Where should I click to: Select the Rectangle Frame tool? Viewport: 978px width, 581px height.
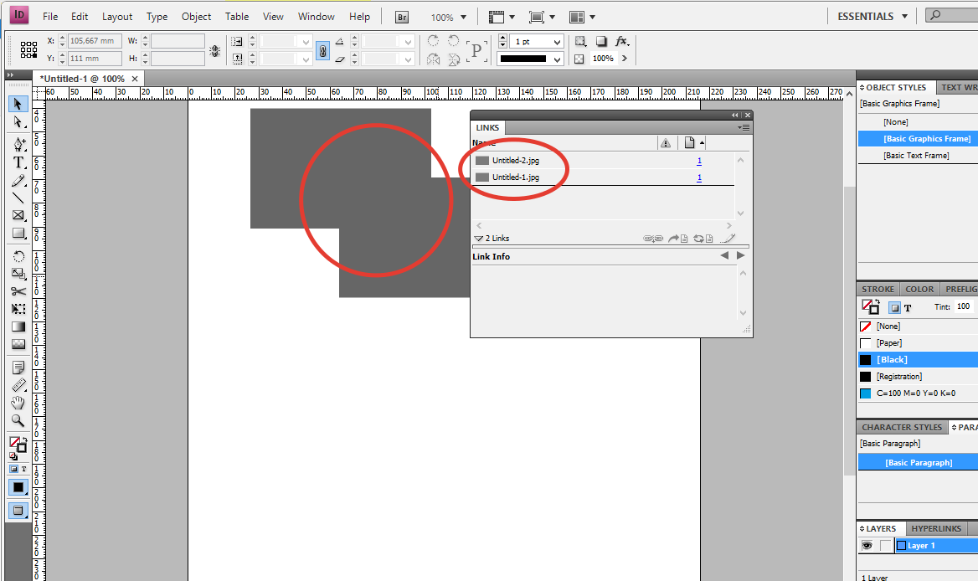pyautogui.click(x=18, y=216)
